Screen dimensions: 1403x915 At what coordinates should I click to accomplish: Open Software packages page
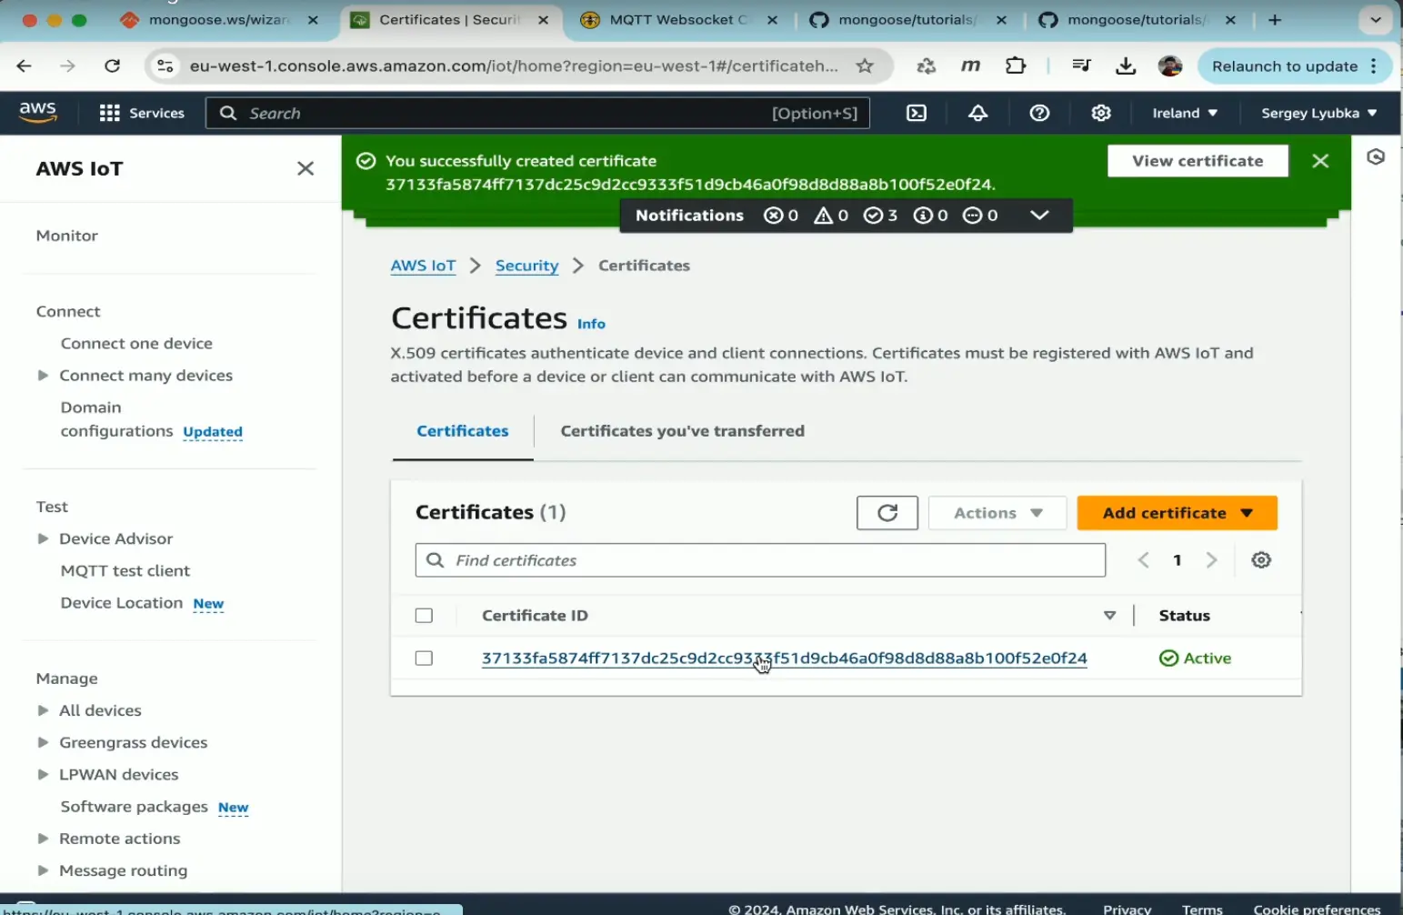[x=134, y=807]
